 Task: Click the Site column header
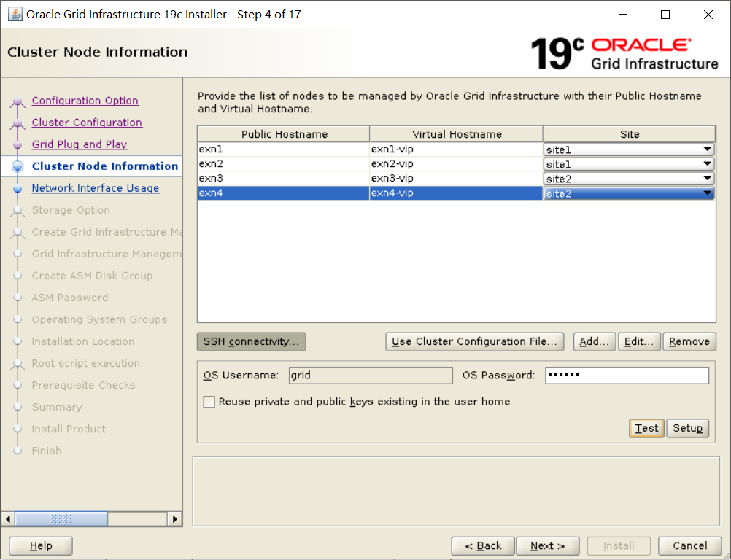tap(630, 134)
